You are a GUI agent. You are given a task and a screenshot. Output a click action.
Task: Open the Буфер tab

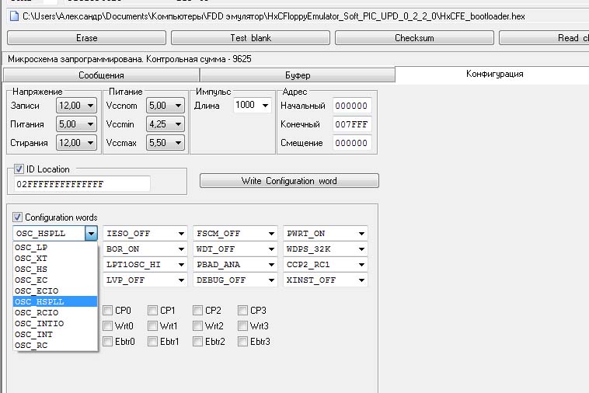tap(297, 75)
